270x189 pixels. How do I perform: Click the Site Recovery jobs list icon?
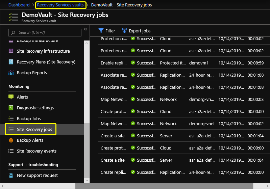pos(11,129)
